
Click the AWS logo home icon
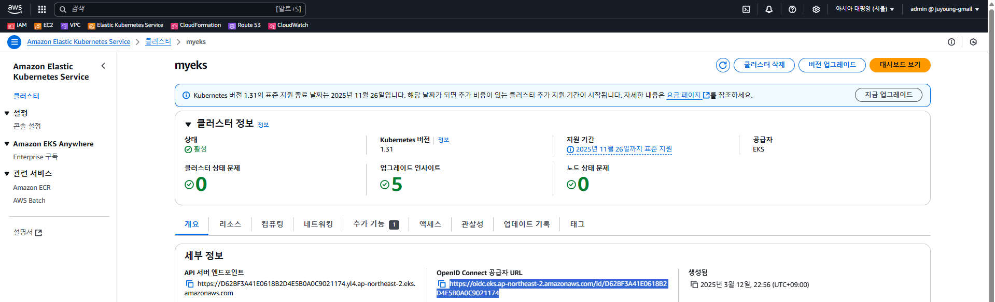15,9
